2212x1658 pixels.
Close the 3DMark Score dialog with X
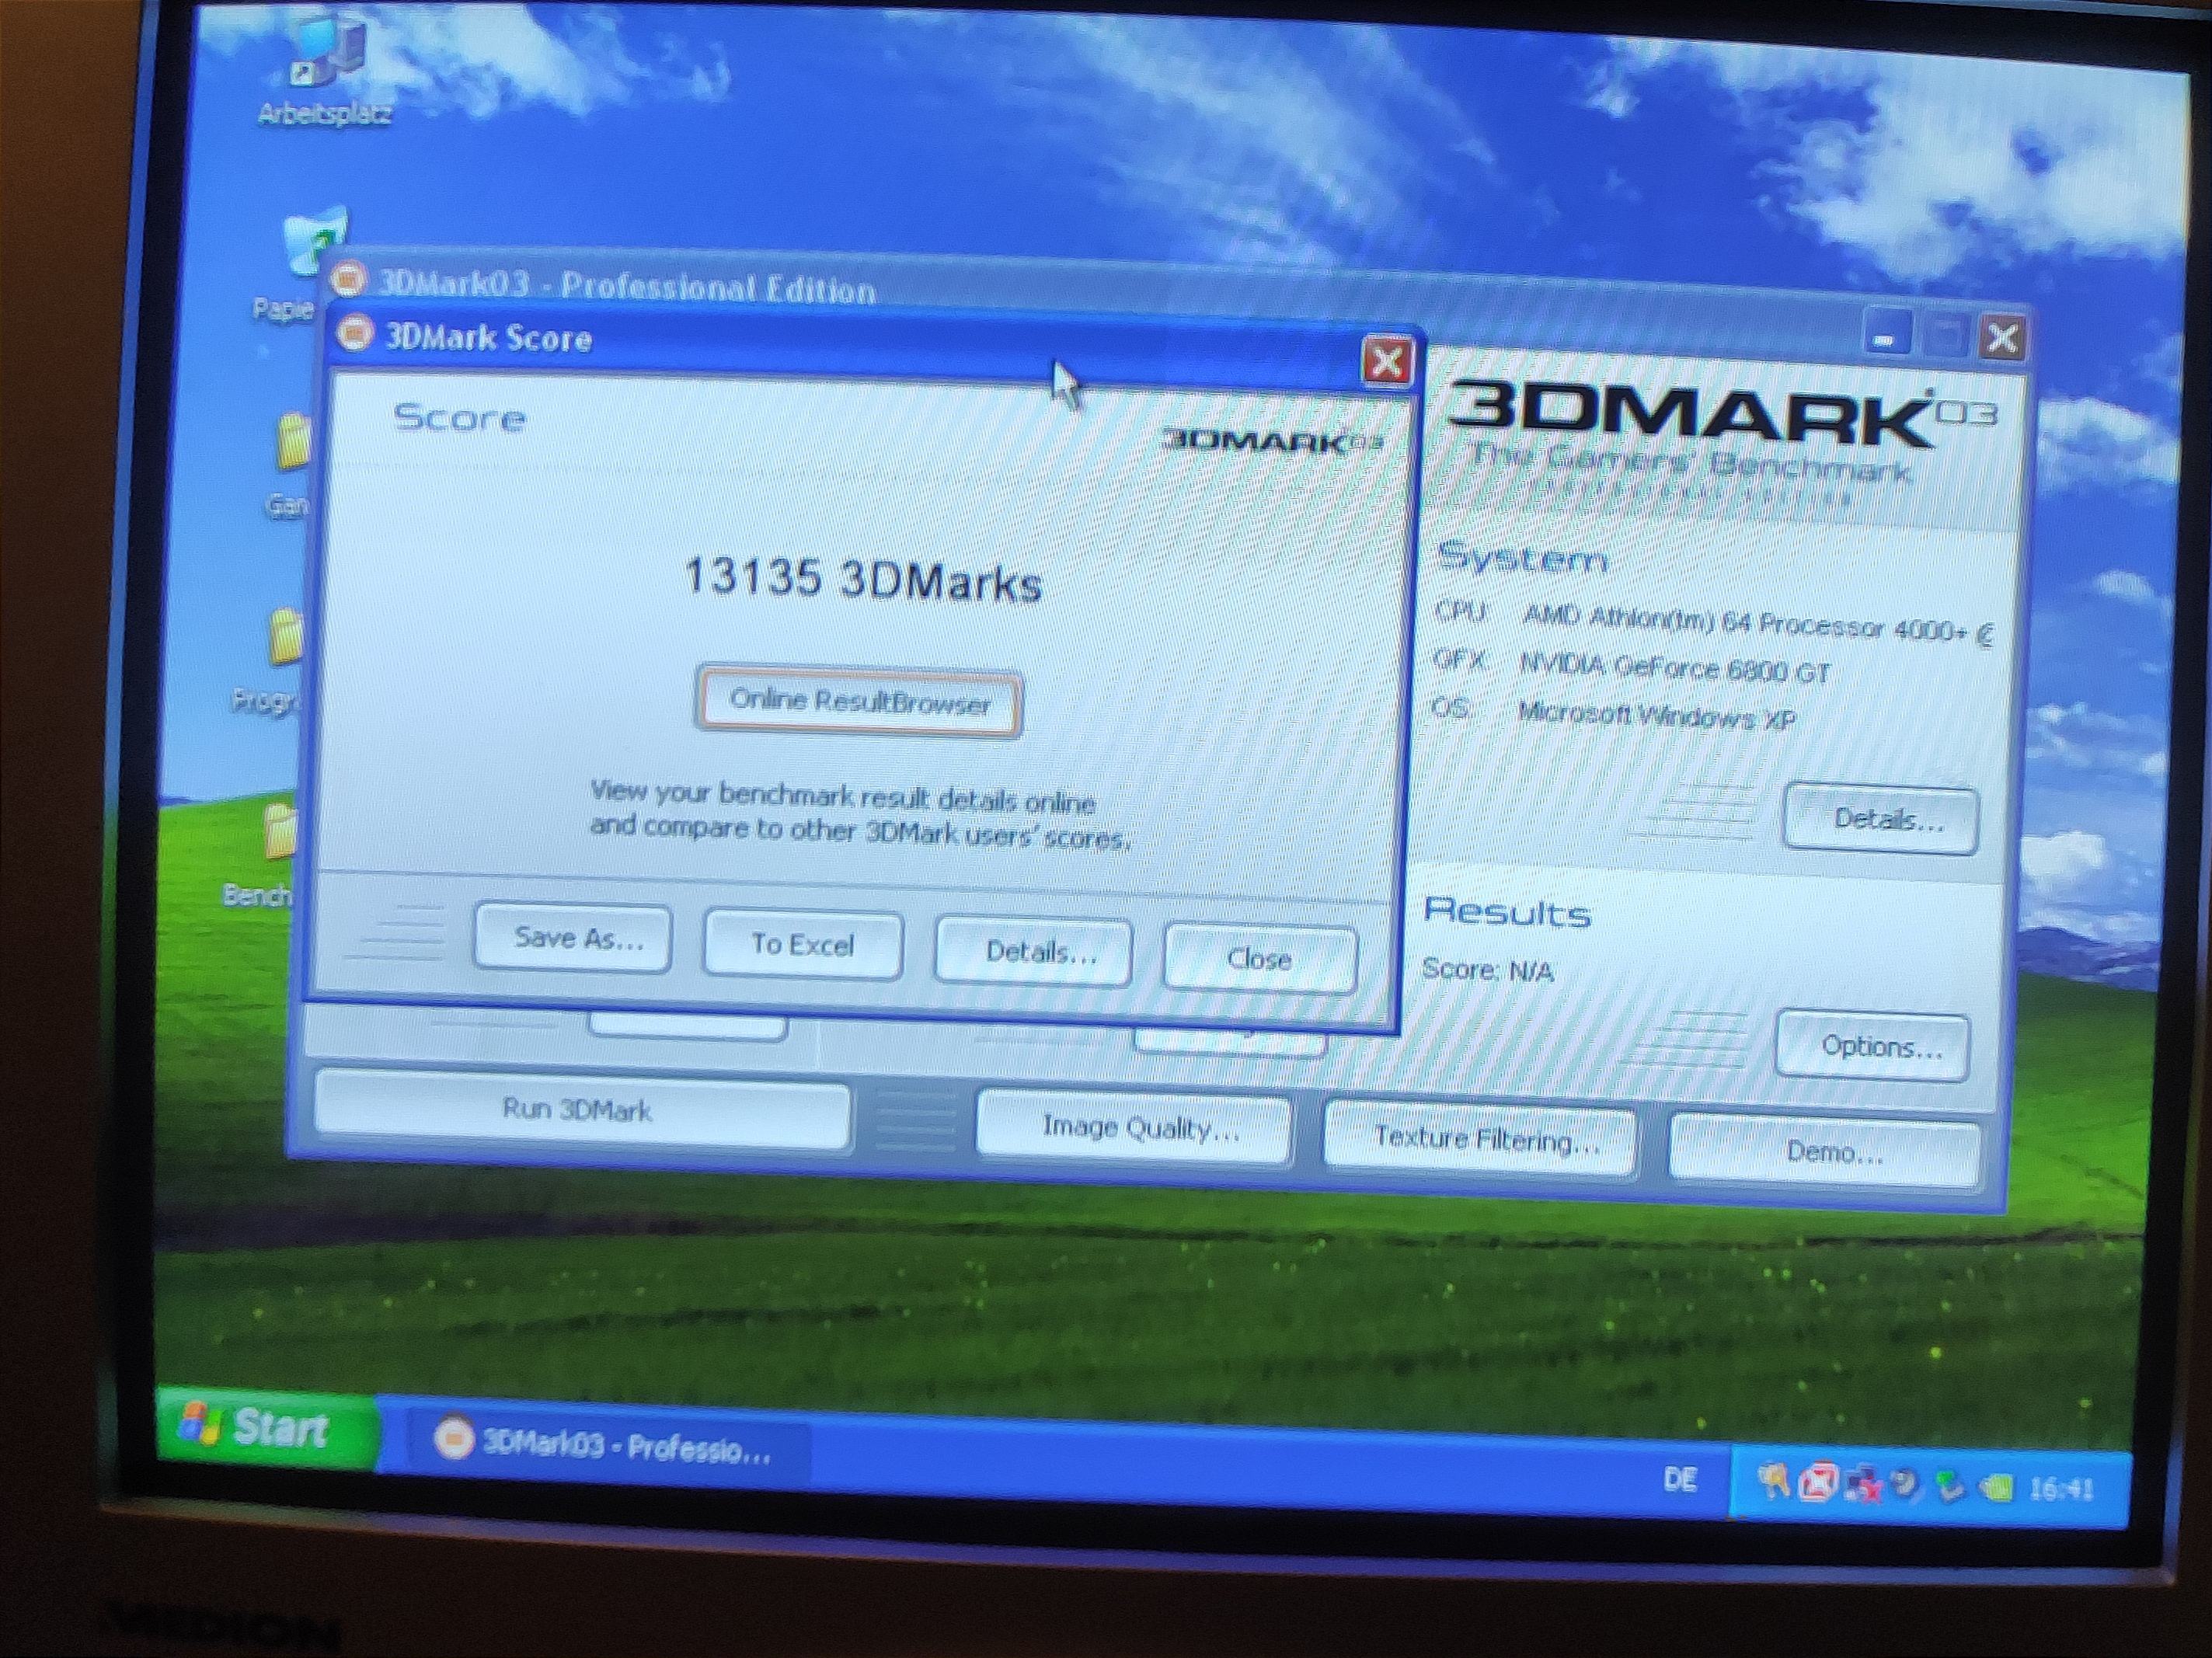pyautogui.click(x=1387, y=362)
